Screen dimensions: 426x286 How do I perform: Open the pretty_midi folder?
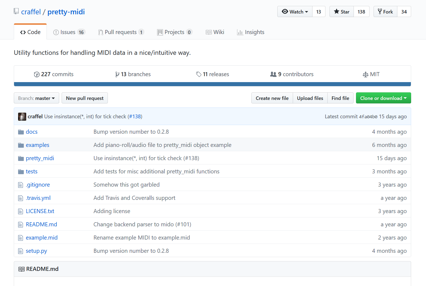(40, 158)
